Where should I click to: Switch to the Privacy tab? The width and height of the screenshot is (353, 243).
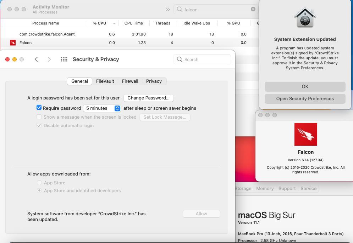154,81
